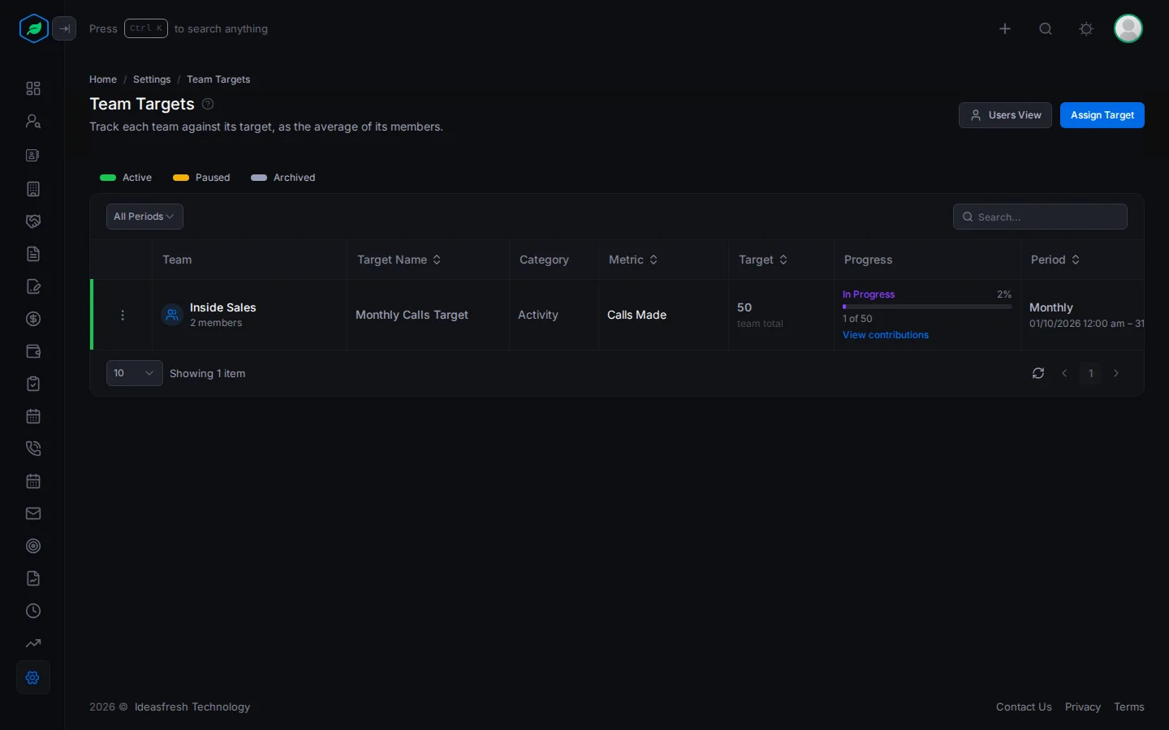Focus the Search input in the table
1169x730 pixels.
[1040, 217]
